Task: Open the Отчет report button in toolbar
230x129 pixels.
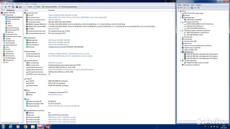Action: 28,7
